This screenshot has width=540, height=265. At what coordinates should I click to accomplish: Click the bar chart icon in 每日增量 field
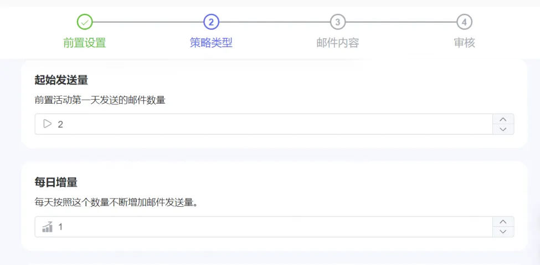[x=48, y=227]
